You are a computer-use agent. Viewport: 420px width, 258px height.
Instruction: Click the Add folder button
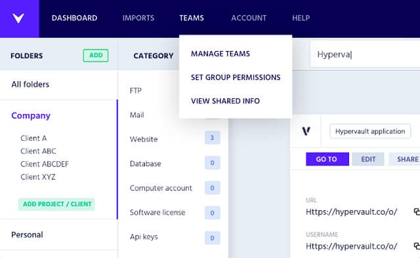(96, 56)
